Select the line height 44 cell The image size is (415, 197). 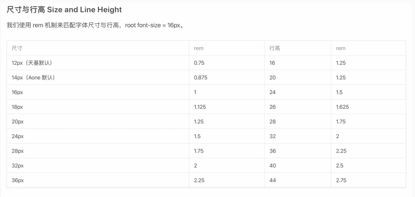pos(273,180)
